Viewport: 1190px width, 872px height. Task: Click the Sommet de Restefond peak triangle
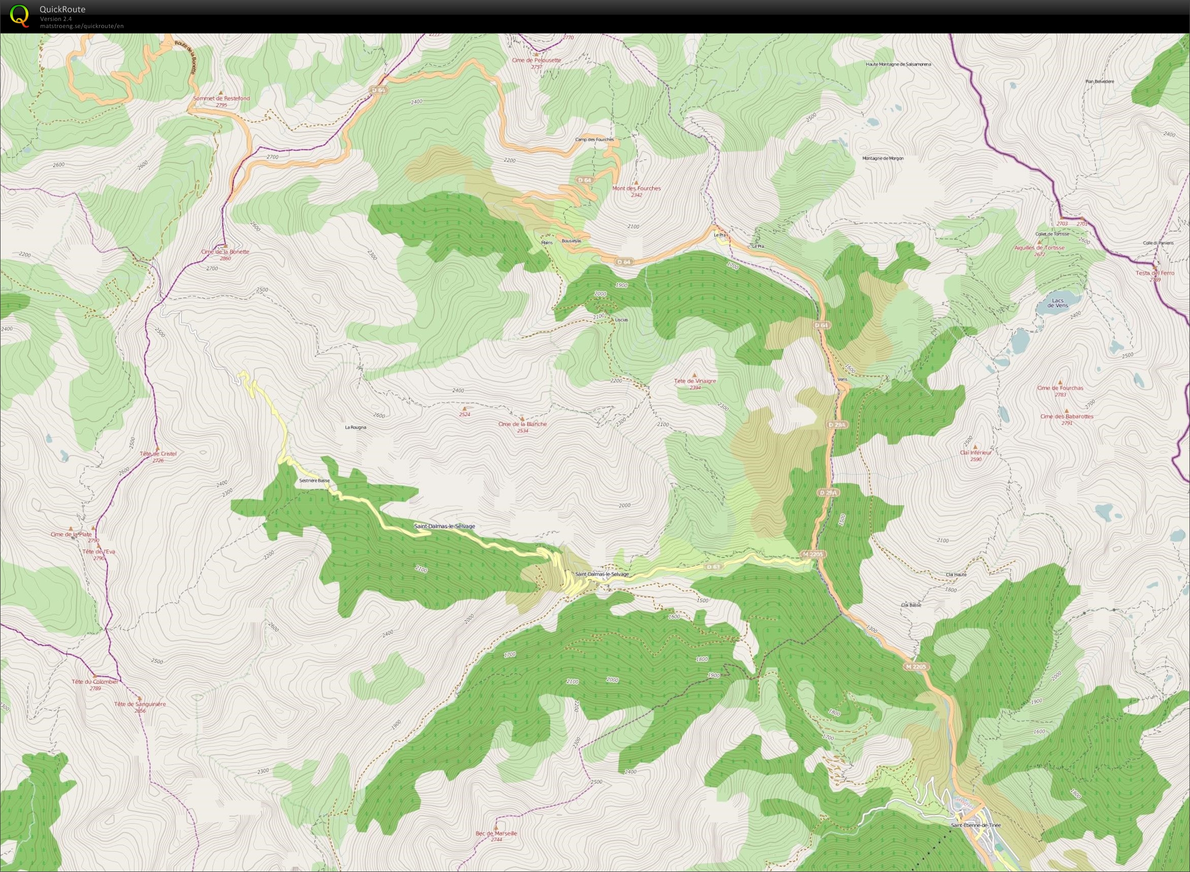click(x=221, y=92)
